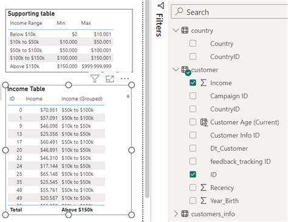
Task: Click the Income Table vertical scrollbar thumb
Action: coord(128,96)
